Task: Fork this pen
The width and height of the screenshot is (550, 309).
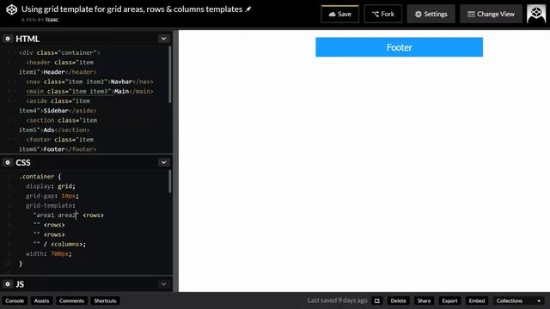Action: coord(383,14)
